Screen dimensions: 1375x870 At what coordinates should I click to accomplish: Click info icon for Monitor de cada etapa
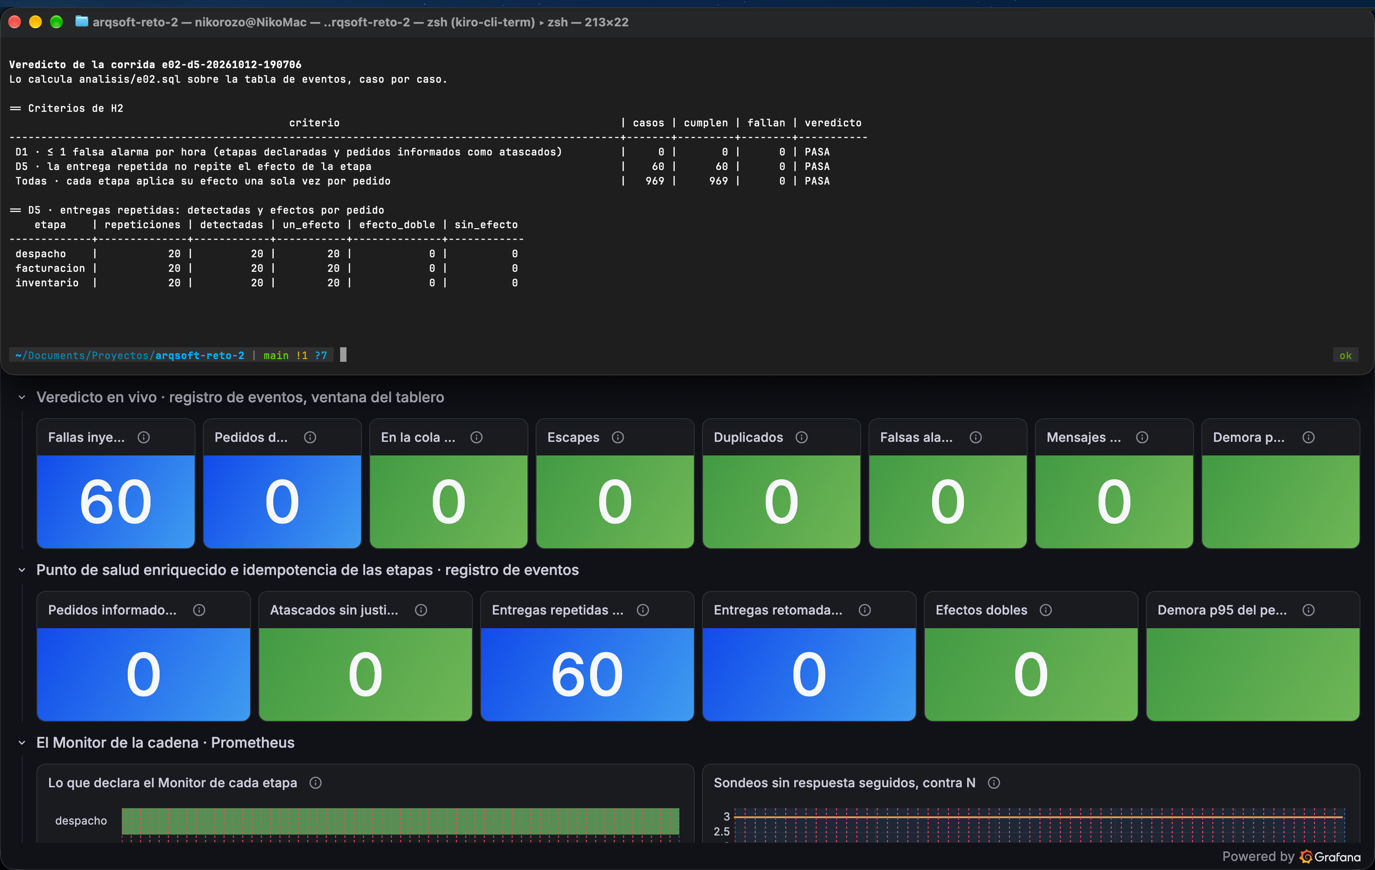tap(316, 783)
